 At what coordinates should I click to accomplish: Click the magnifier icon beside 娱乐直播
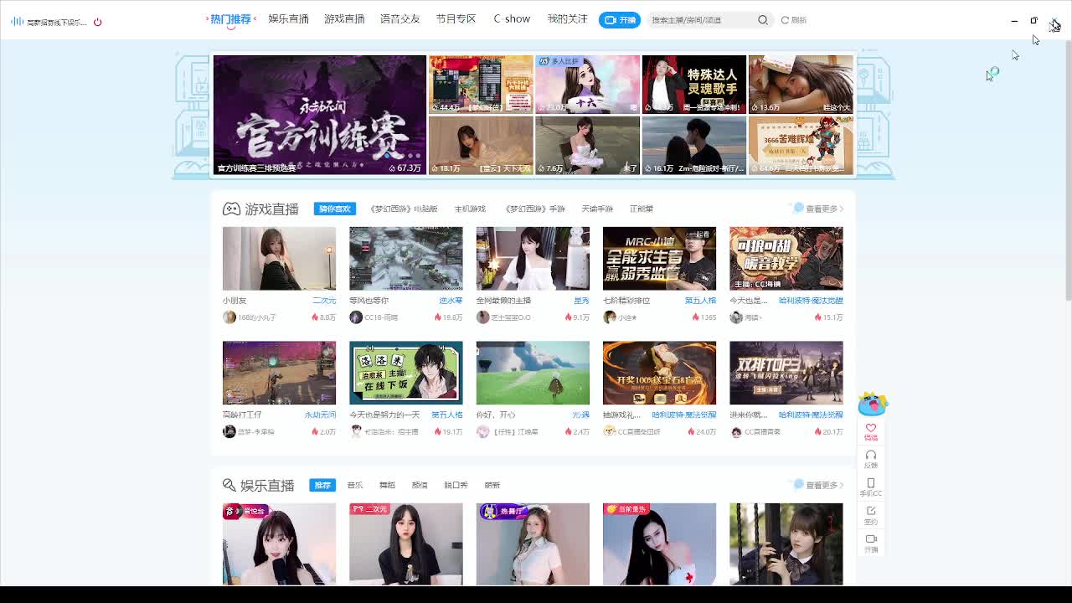[229, 485]
